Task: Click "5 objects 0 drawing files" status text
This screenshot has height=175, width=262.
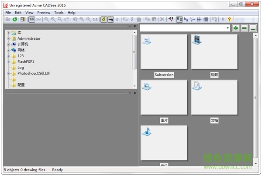Action: [24, 170]
